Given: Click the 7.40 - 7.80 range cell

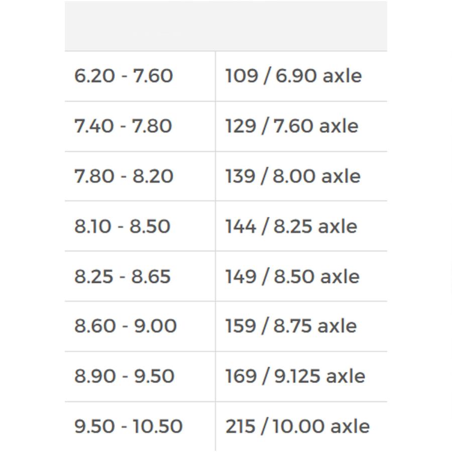Looking at the screenshot, I should (123, 126).
